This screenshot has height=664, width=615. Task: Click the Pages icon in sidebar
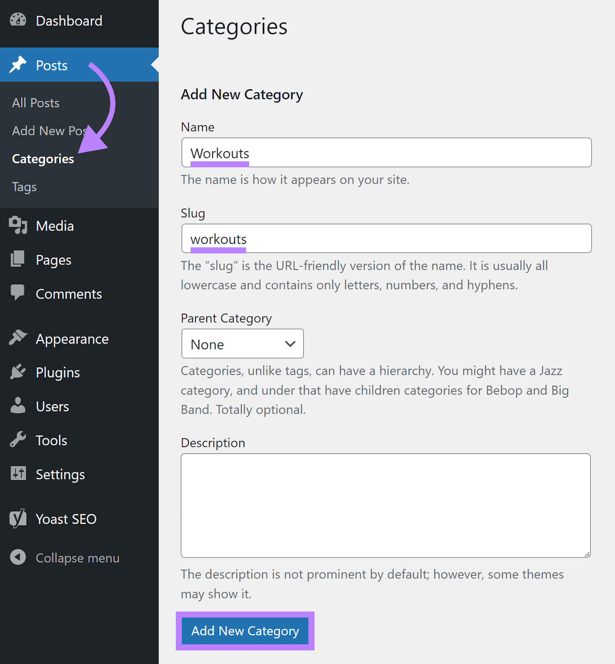(x=17, y=259)
